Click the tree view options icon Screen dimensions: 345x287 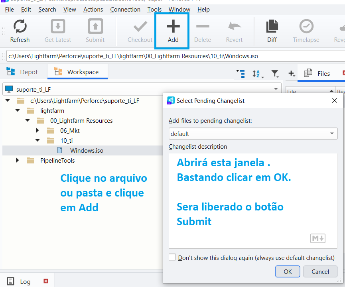pos(241,73)
